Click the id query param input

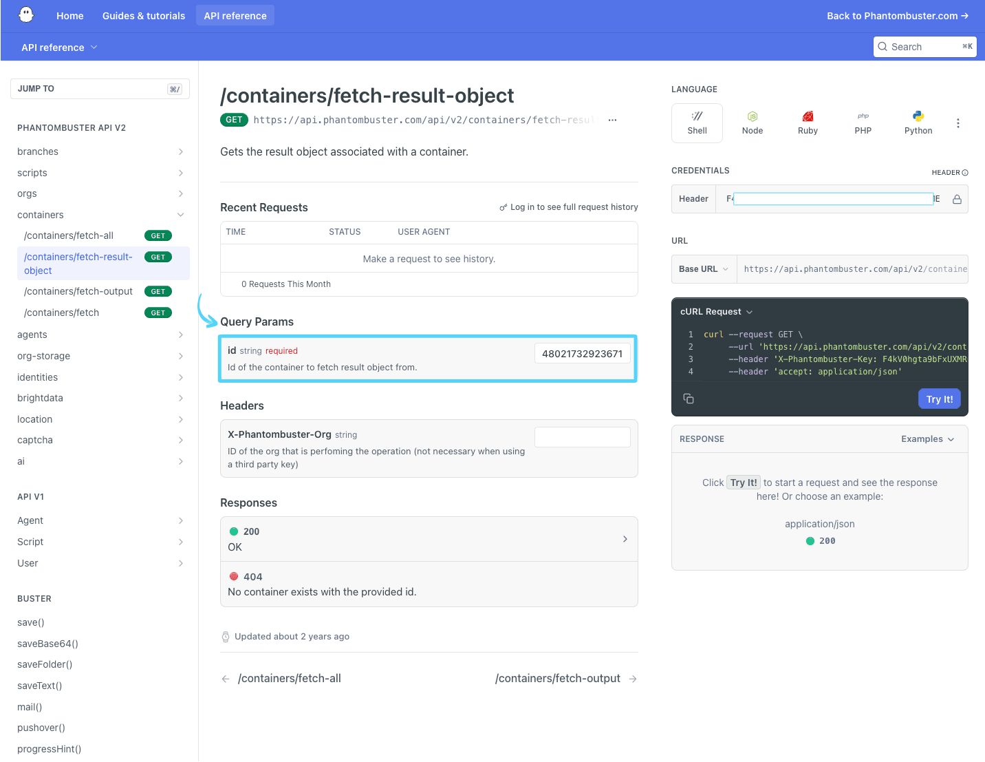coord(583,354)
